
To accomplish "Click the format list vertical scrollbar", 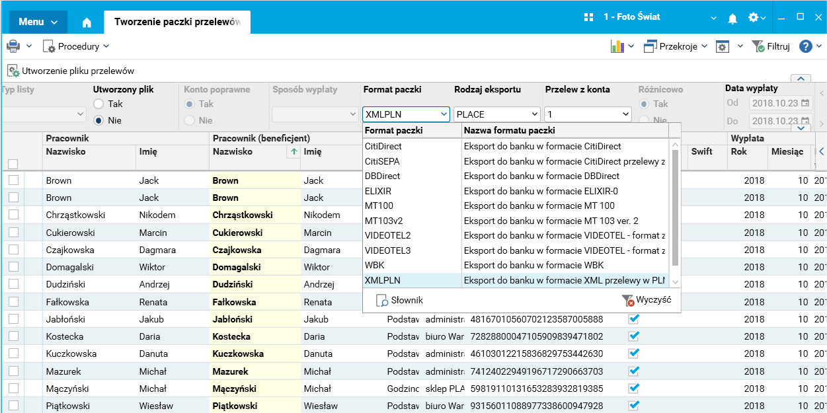I will tap(675, 205).
